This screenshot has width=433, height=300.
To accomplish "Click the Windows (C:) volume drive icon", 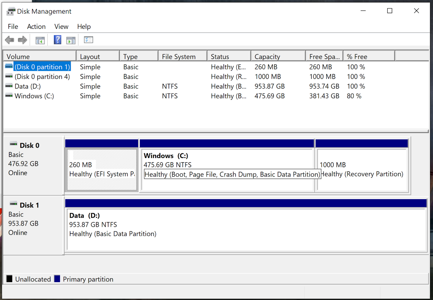I will (9, 96).
